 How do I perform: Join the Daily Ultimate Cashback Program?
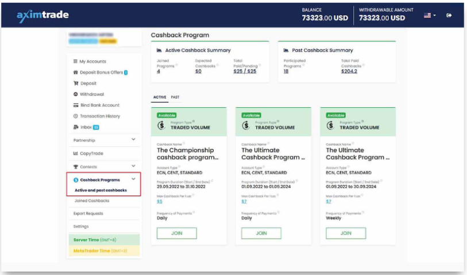[261, 233]
